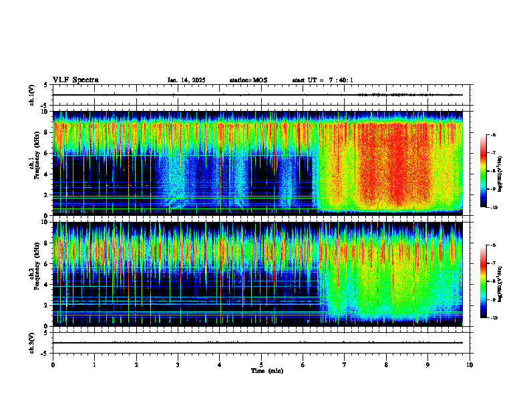Click the "ch.3(V)" waveform axis label

tap(32, 343)
